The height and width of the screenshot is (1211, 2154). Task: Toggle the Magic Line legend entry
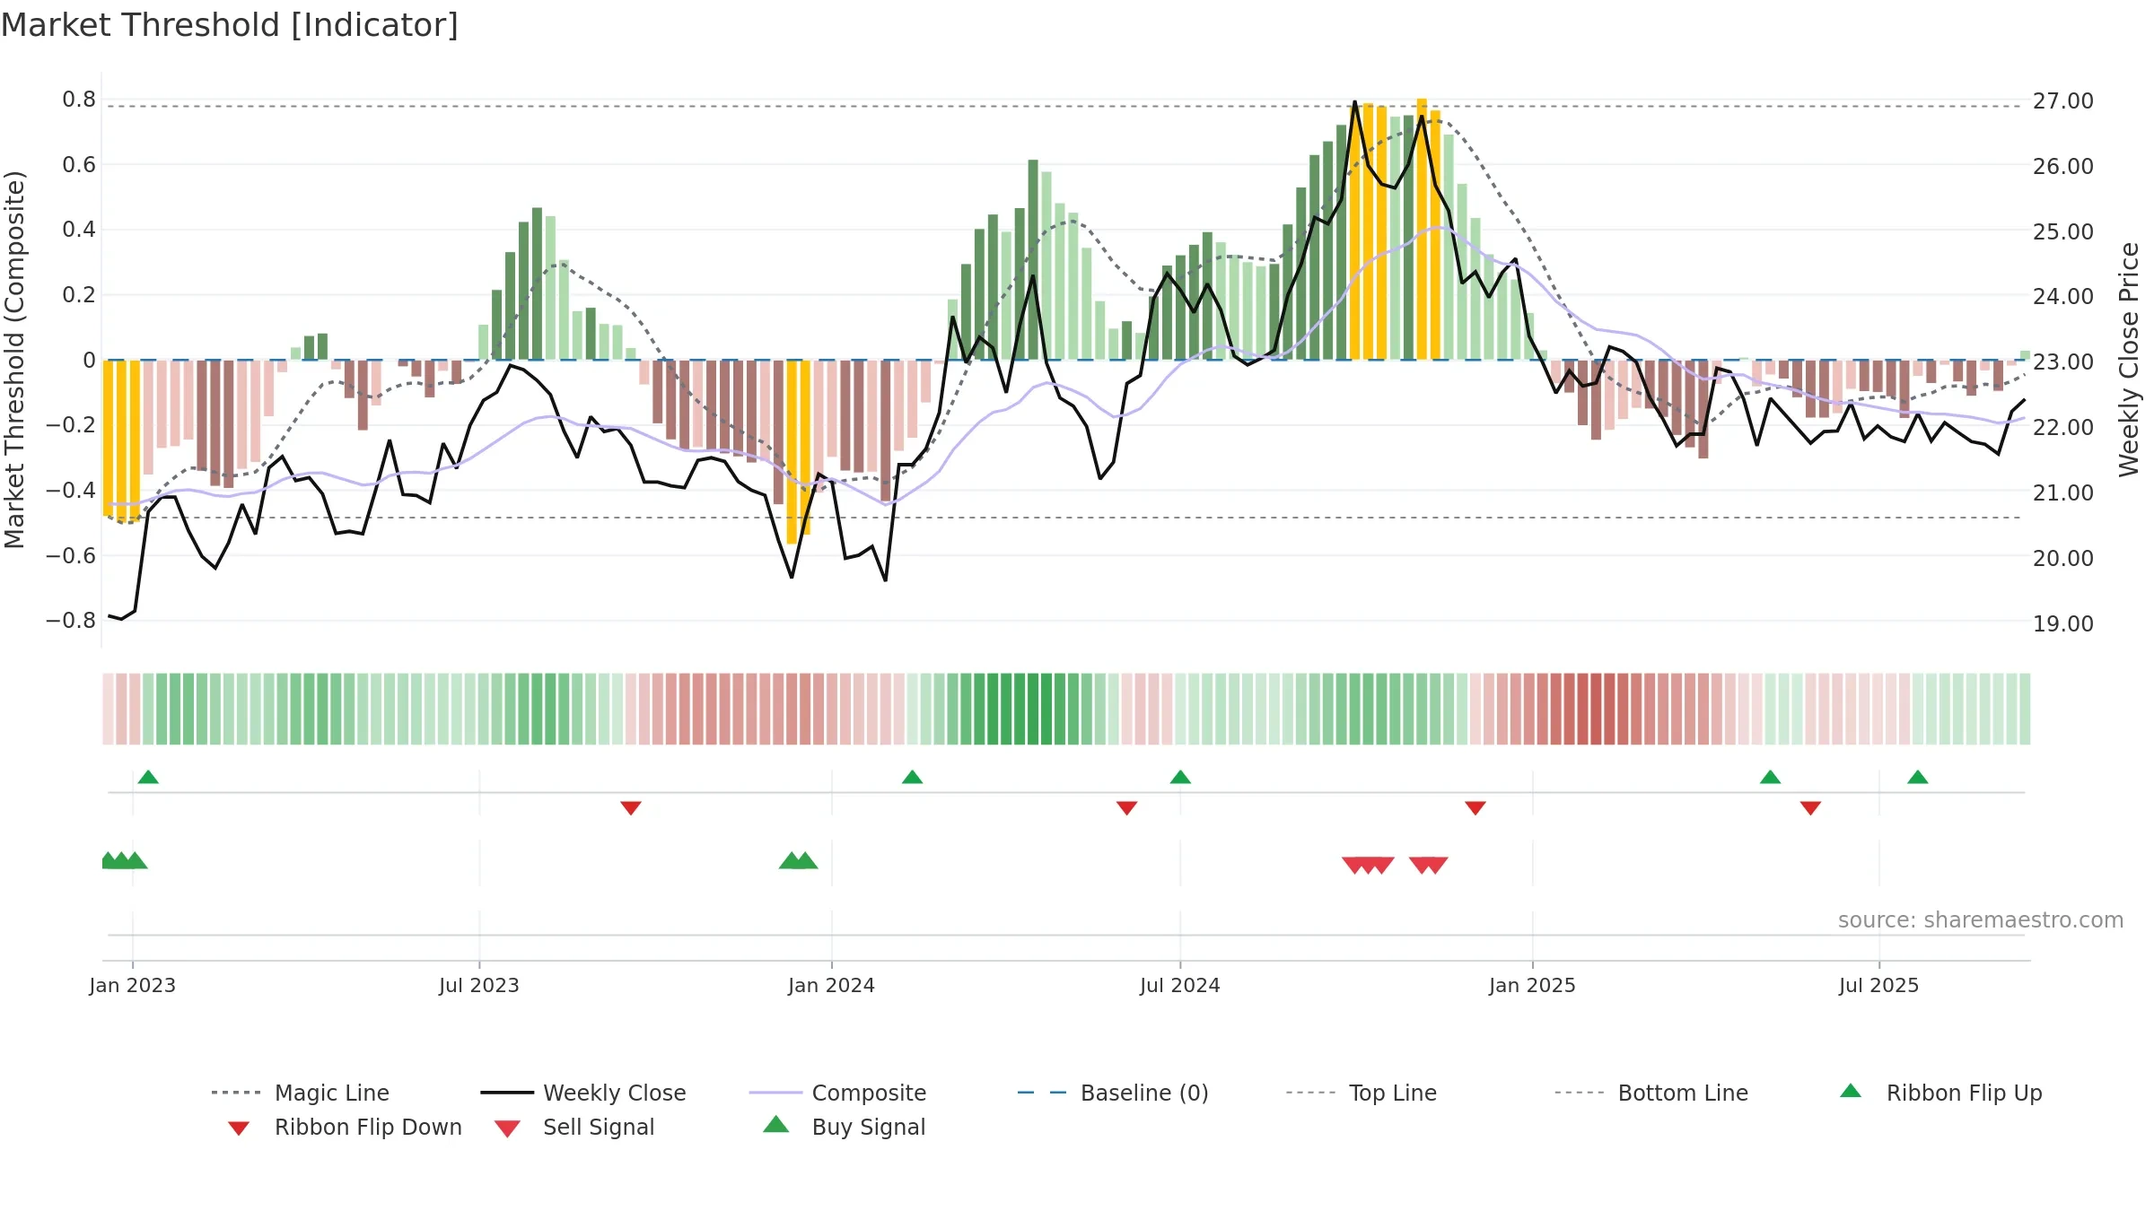pos(301,1093)
